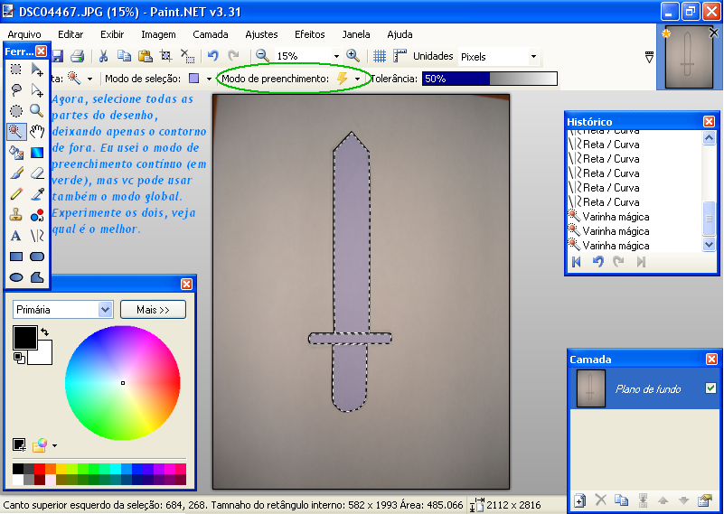Click the Mais >> button
The height and width of the screenshot is (514, 724).
[x=153, y=310]
